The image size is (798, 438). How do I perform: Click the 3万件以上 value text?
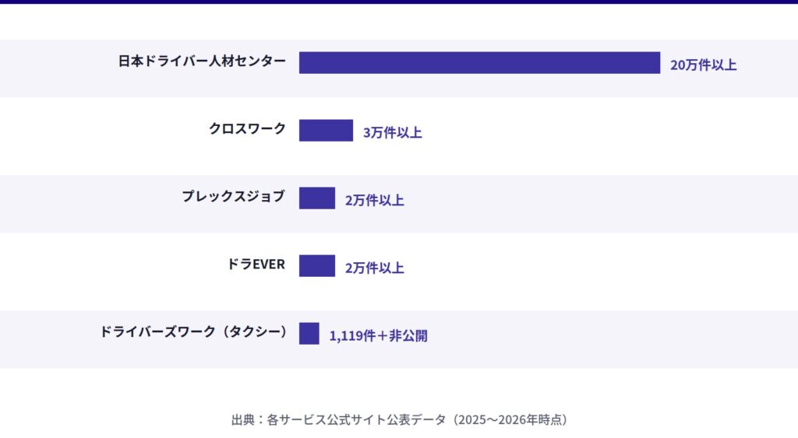click(392, 132)
